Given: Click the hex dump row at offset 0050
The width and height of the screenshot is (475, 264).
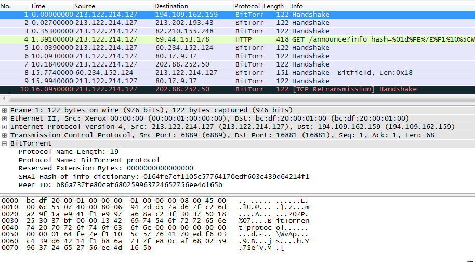Looking at the screenshot, I should [x=154, y=234].
